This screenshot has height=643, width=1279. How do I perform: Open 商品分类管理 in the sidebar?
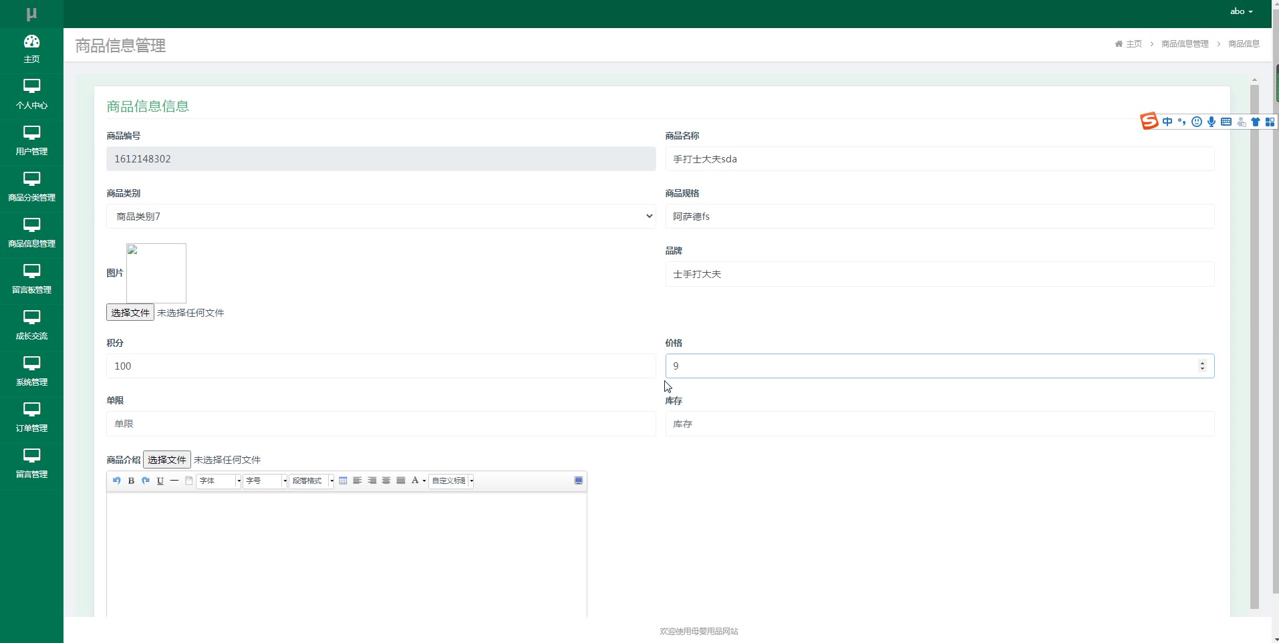pos(31,187)
